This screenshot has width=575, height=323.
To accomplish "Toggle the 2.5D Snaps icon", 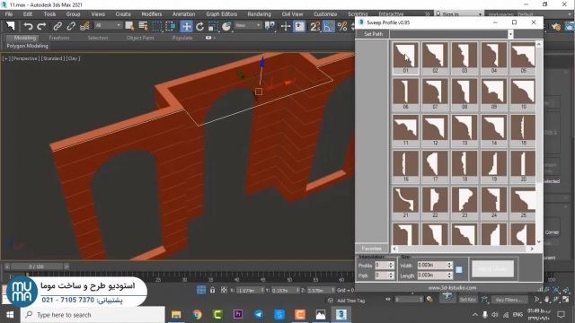I will [x=315, y=26].
